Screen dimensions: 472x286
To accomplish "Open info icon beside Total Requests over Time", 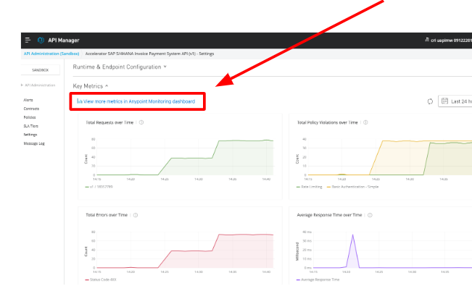I will [141, 122].
